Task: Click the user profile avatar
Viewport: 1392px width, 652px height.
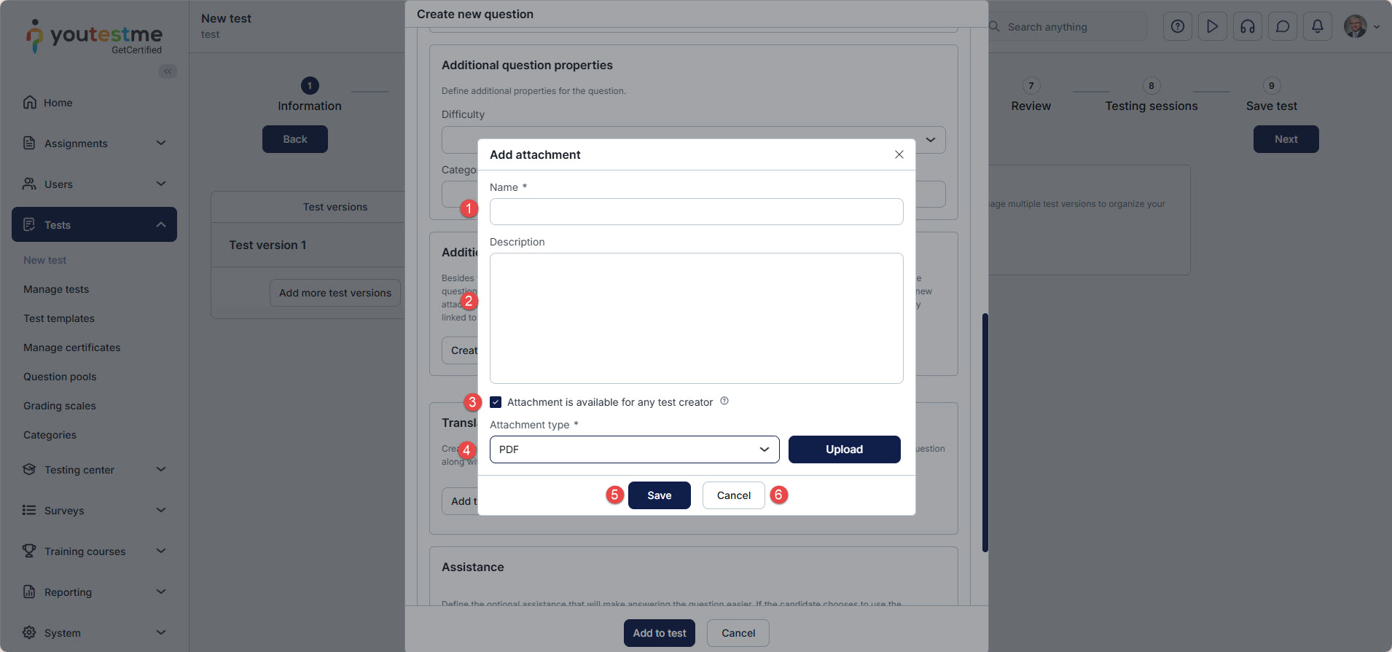Action: click(x=1356, y=27)
